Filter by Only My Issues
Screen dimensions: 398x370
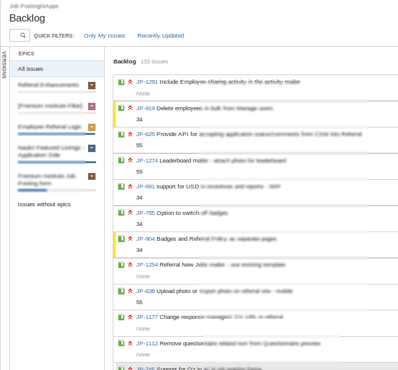click(104, 36)
